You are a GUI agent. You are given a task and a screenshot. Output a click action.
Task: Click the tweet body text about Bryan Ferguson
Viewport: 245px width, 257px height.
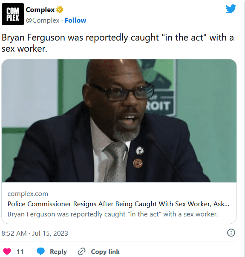[118, 43]
